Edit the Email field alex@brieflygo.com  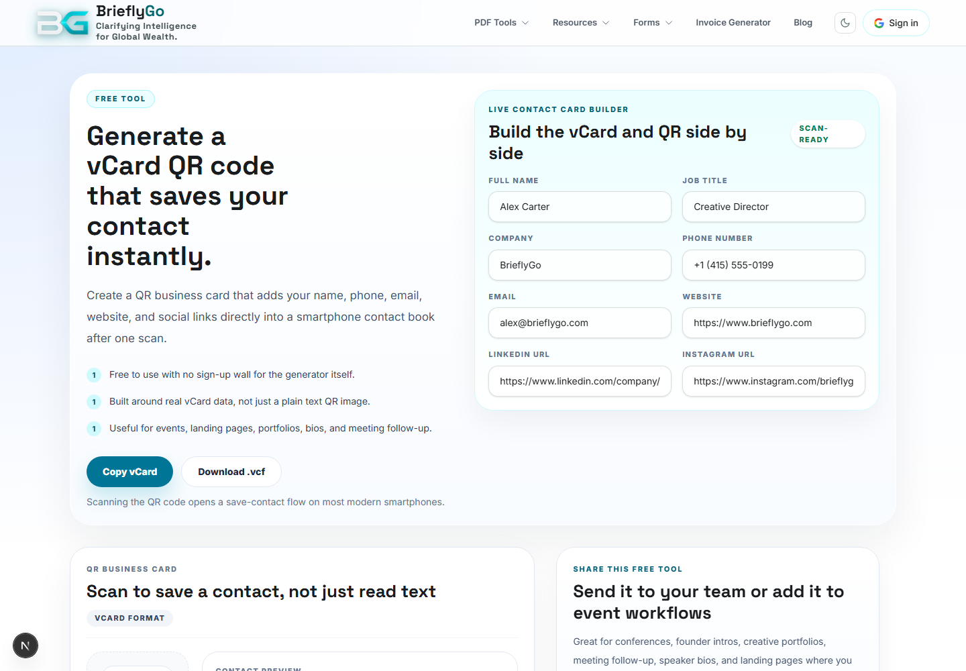580,323
